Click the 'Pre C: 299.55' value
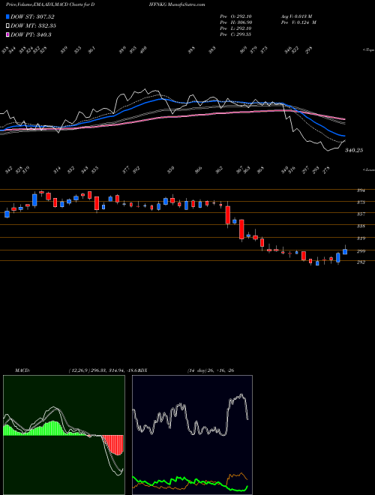The width and height of the screenshot is (375, 495). click(x=235, y=34)
